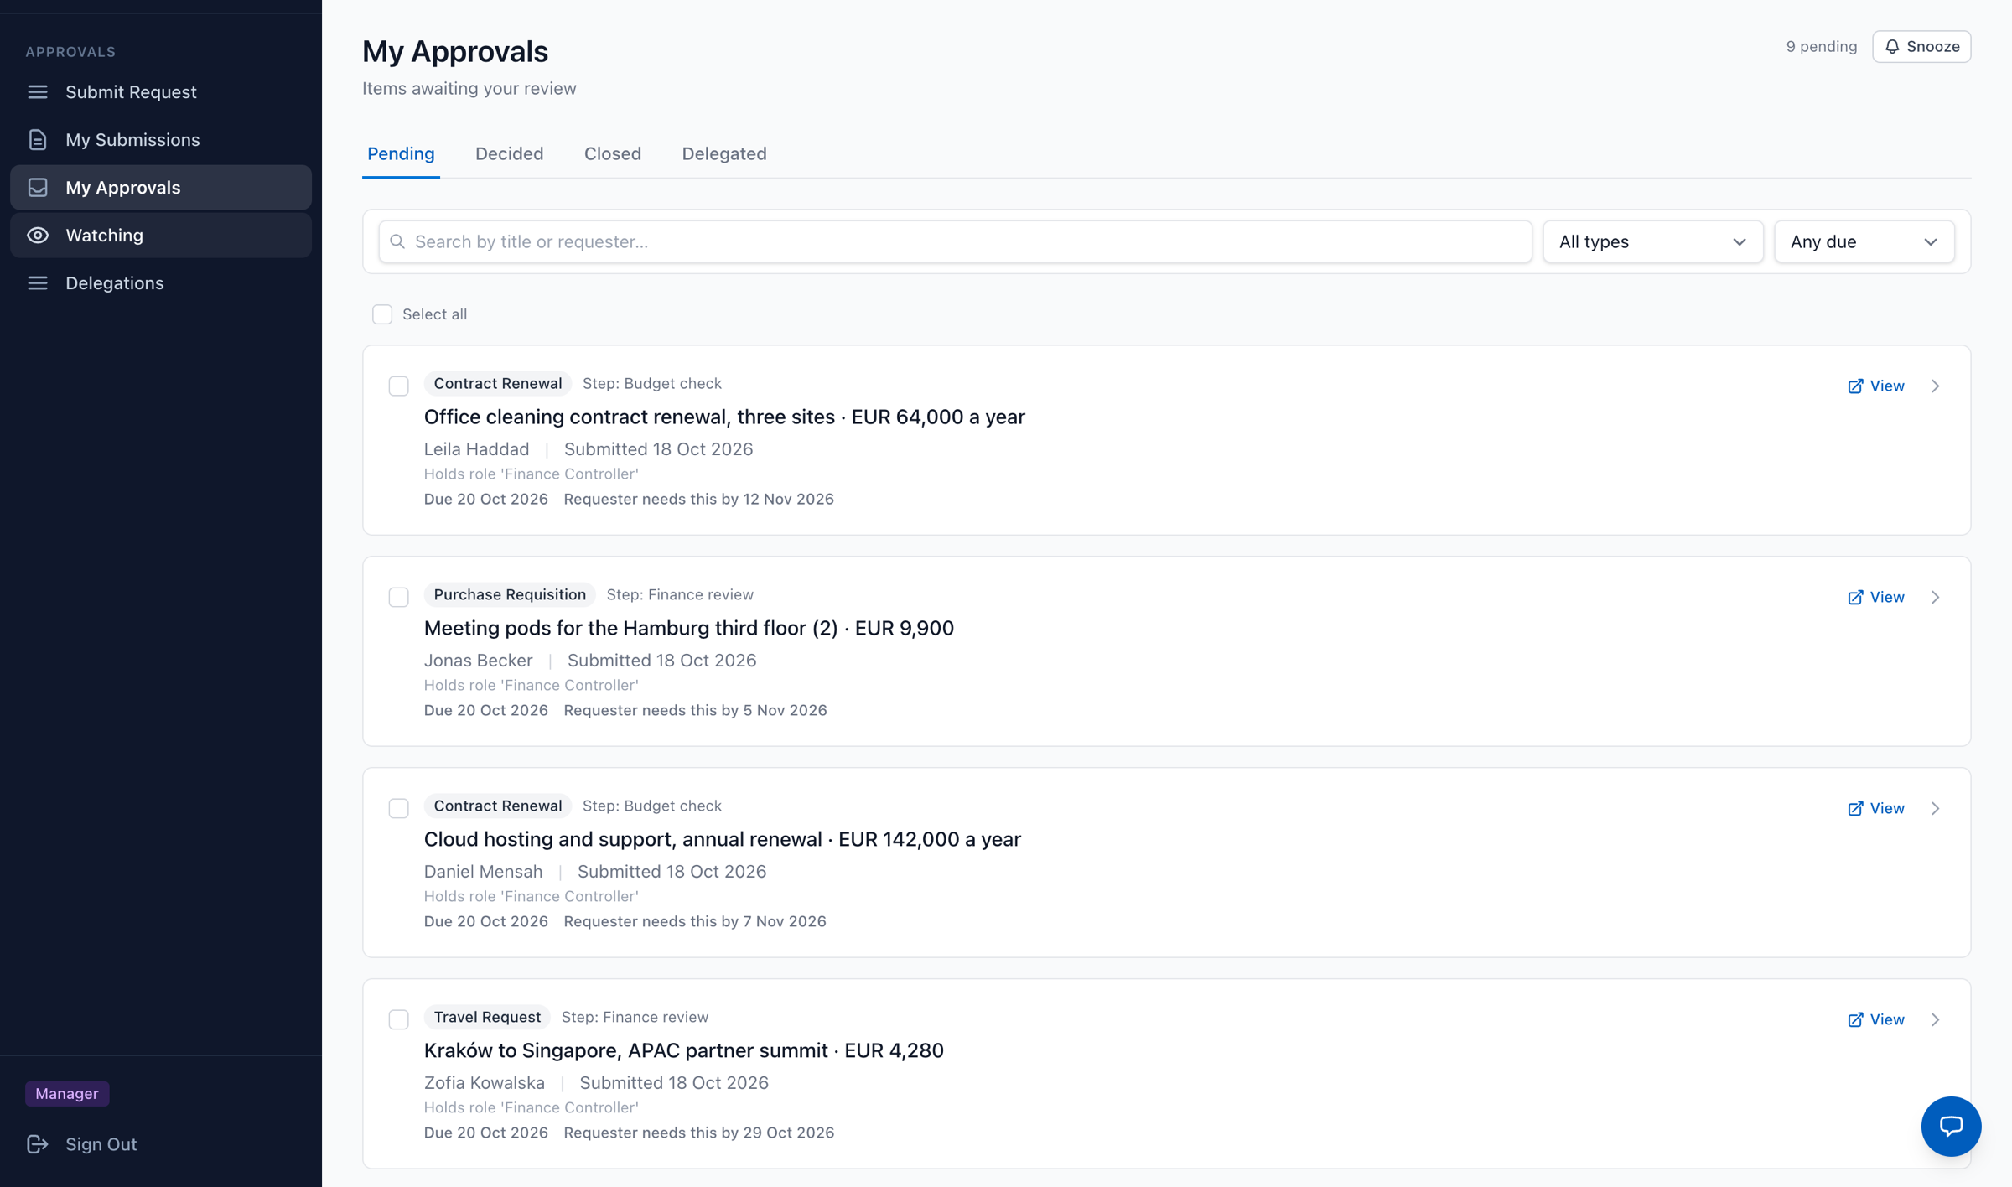Switch to the Pending tab
This screenshot has height=1187, width=2012.
401,153
